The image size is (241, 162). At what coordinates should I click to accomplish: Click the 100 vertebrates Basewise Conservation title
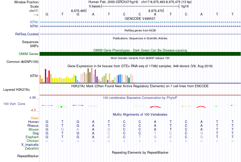[140, 98]
